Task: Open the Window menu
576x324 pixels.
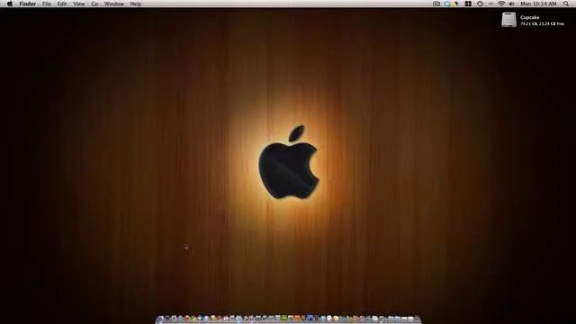Action: click(114, 4)
